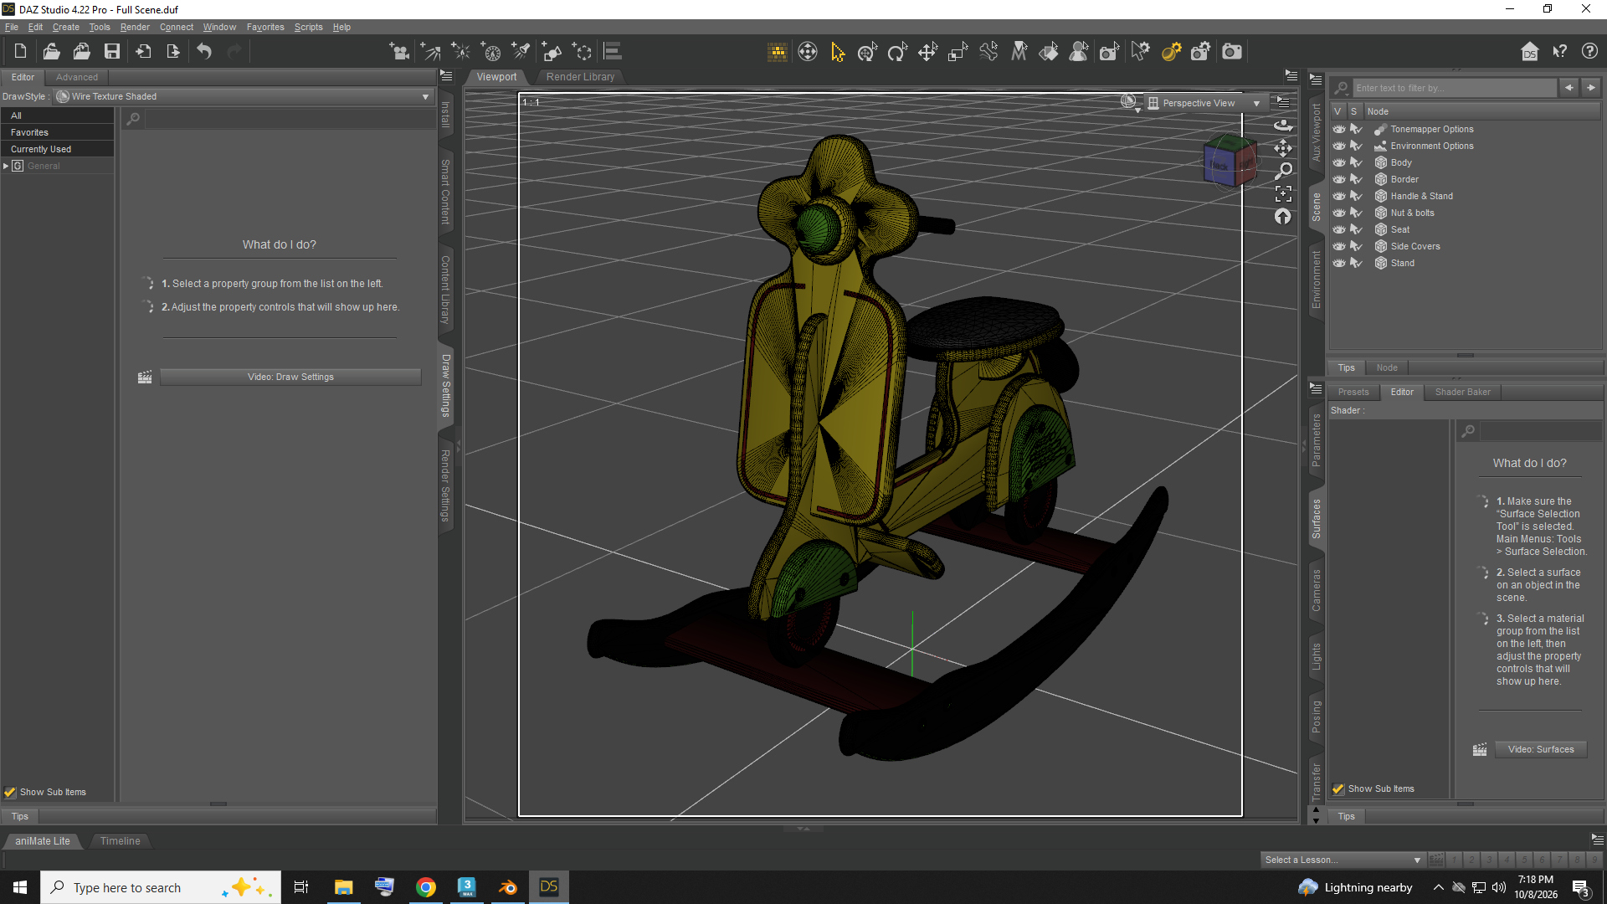This screenshot has height=904, width=1607.
Task: Open Render Settings yellow ball-gear icon
Action: click(x=1171, y=52)
